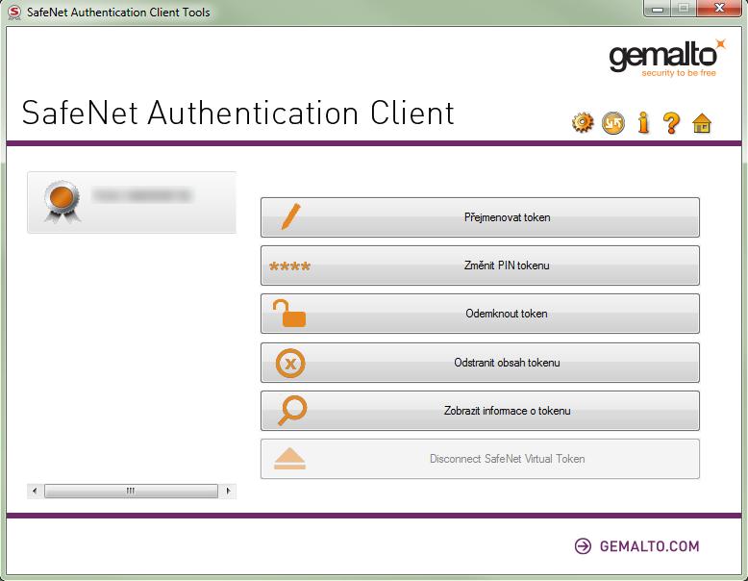Click Změnit PIN tokenu button
Screen dimensions: 748x581
(x=480, y=265)
